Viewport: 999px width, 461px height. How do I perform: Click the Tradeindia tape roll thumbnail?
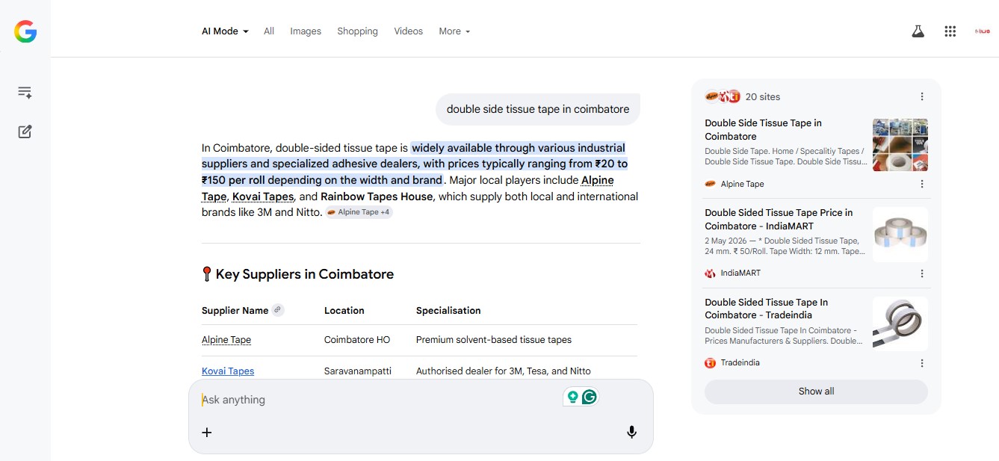pos(900,324)
